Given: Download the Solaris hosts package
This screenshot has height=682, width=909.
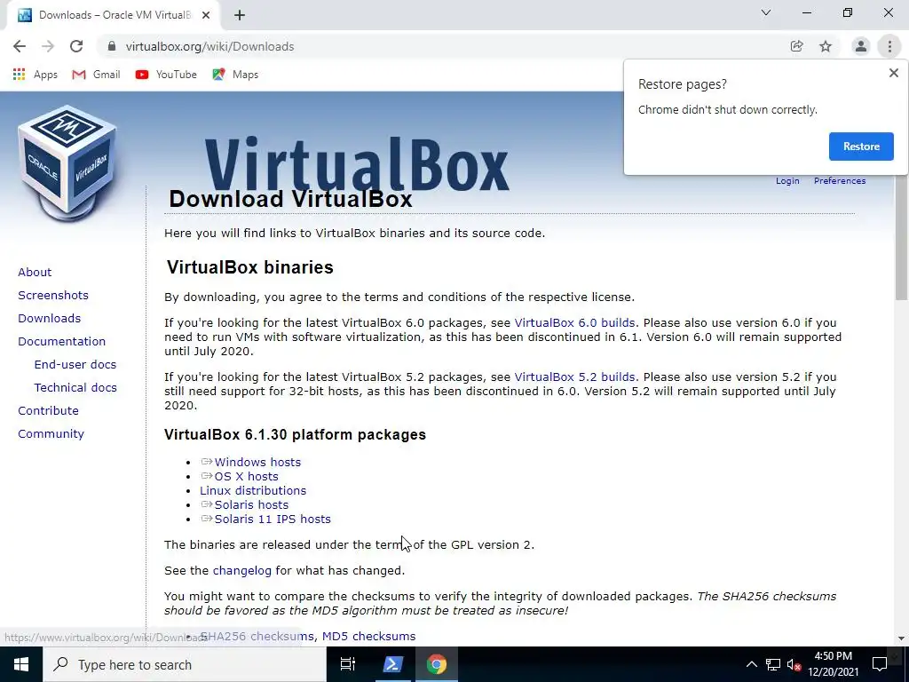Looking at the screenshot, I should click(x=251, y=504).
